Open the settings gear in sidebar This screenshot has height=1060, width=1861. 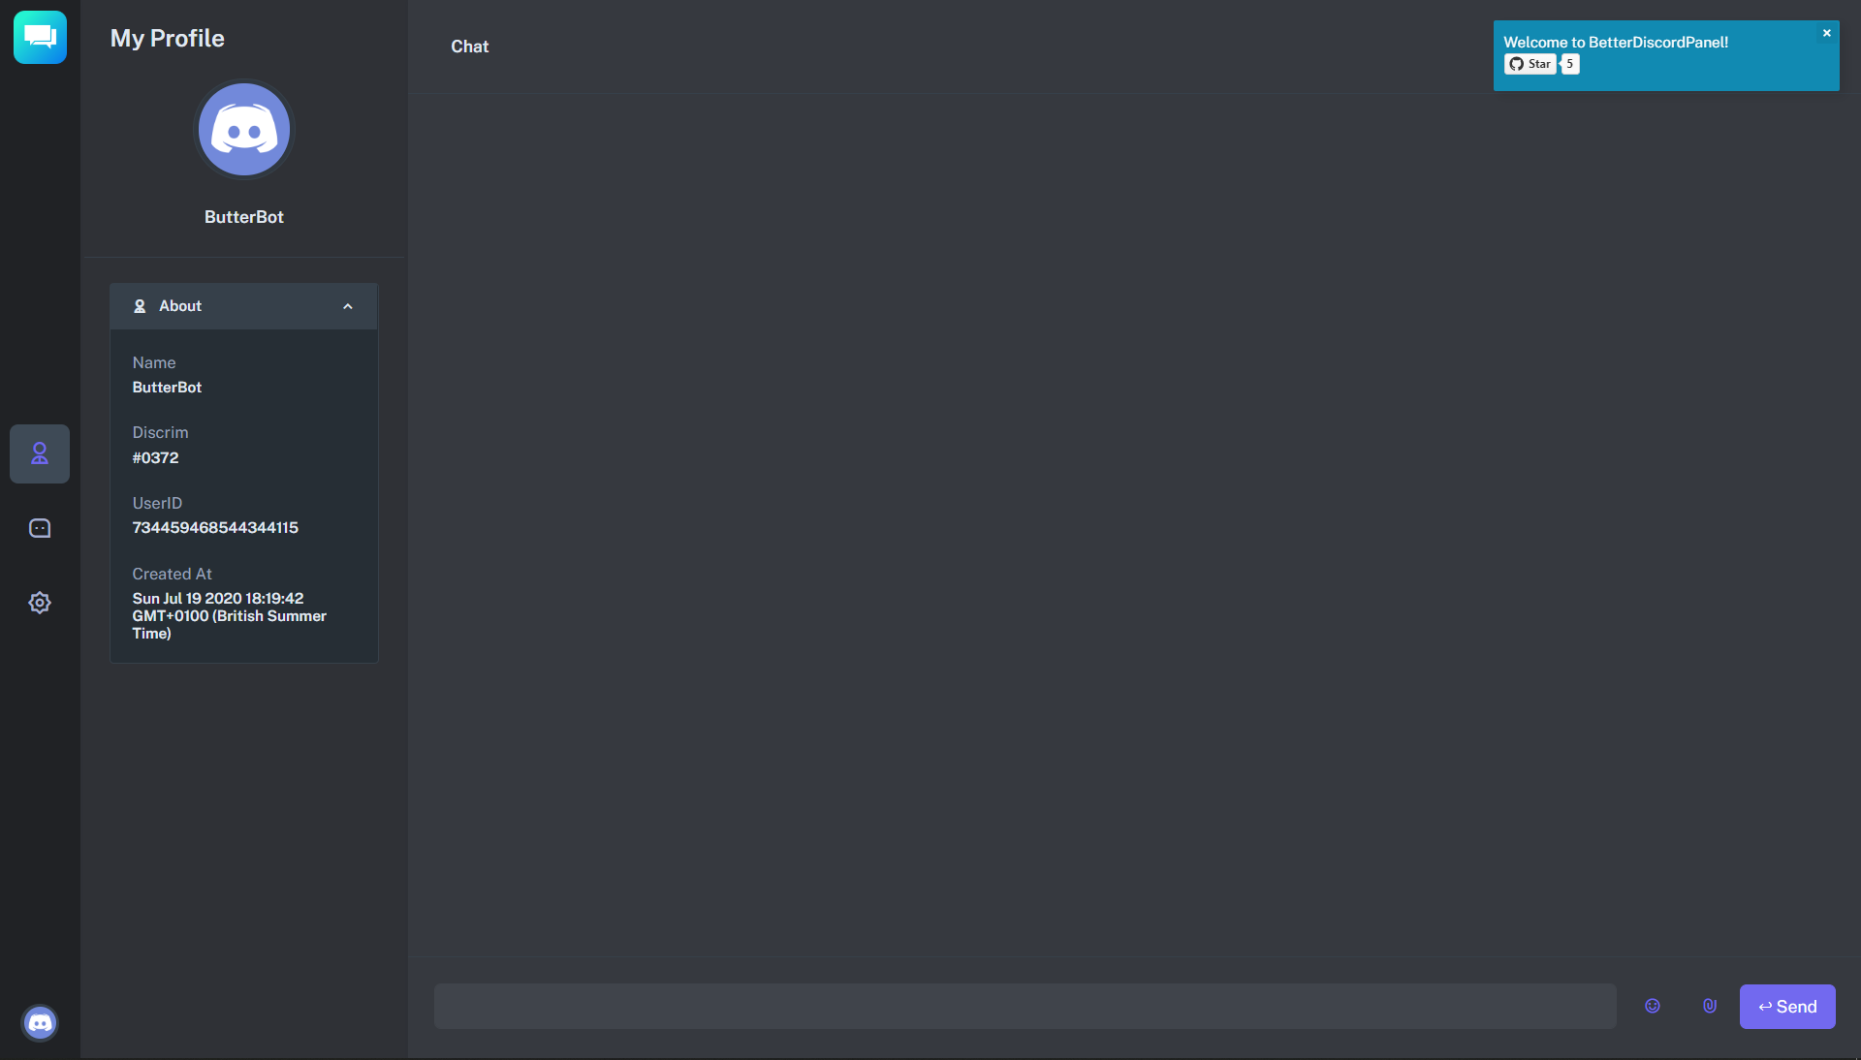[40, 603]
